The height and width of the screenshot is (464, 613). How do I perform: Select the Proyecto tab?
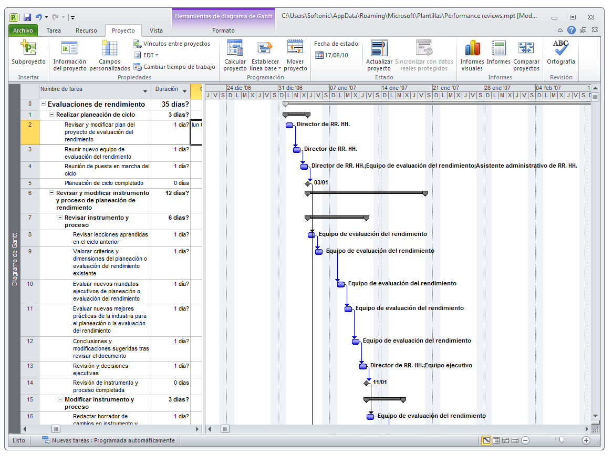123,30
